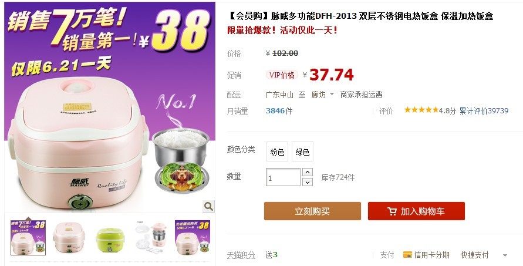Click the 立刻购买 buy now button
Image resolution: width=523 pixels, height=266 pixels.
[312, 211]
